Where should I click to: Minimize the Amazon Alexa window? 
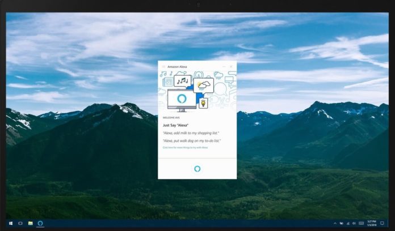(224, 67)
